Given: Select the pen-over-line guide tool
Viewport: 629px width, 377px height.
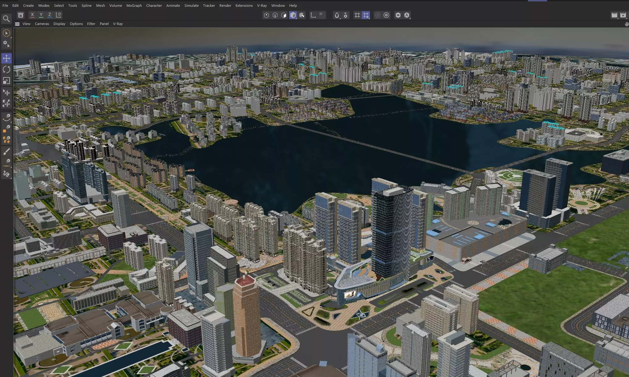Looking at the screenshot, I should pyautogui.click(x=6, y=163).
